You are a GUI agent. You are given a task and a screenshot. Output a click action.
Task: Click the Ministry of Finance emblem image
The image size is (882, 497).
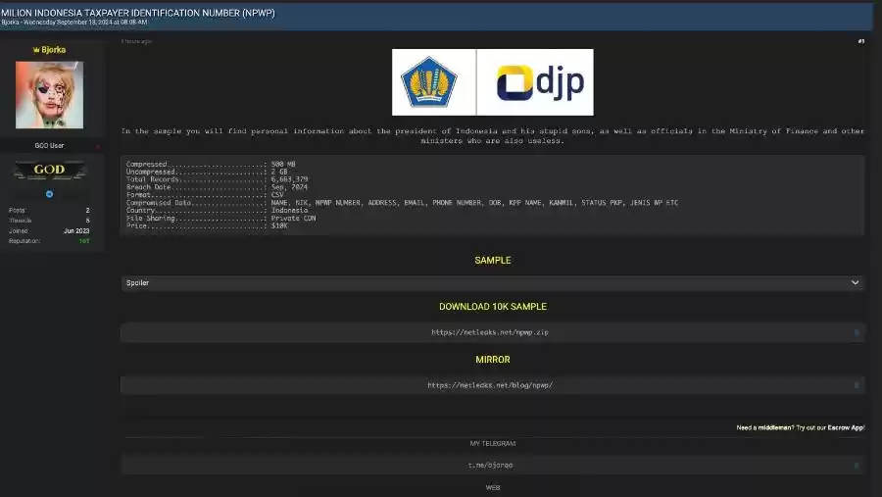432,83
